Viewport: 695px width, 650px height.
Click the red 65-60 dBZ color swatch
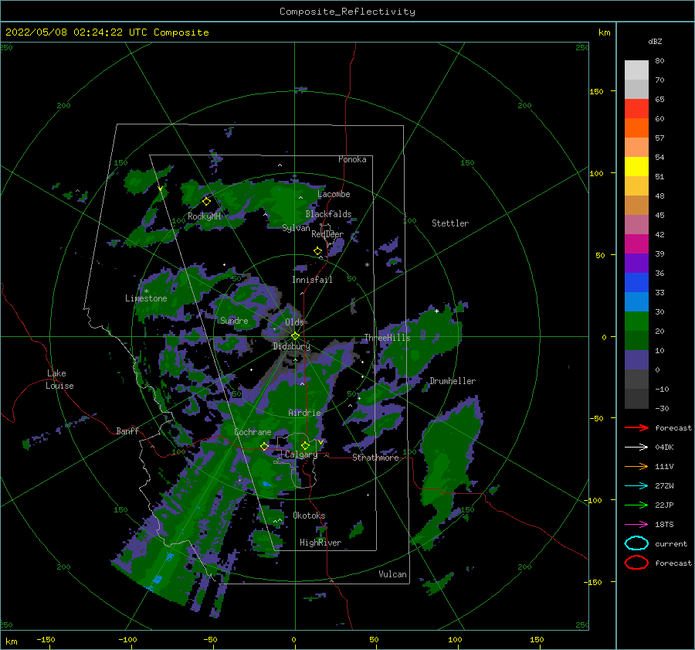[x=636, y=109]
